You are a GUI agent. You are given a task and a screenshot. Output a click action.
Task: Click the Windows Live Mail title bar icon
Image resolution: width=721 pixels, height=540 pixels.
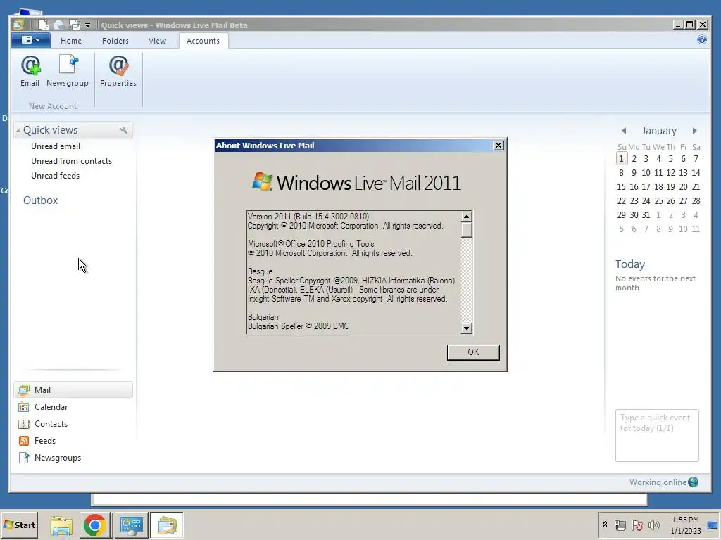click(x=19, y=25)
